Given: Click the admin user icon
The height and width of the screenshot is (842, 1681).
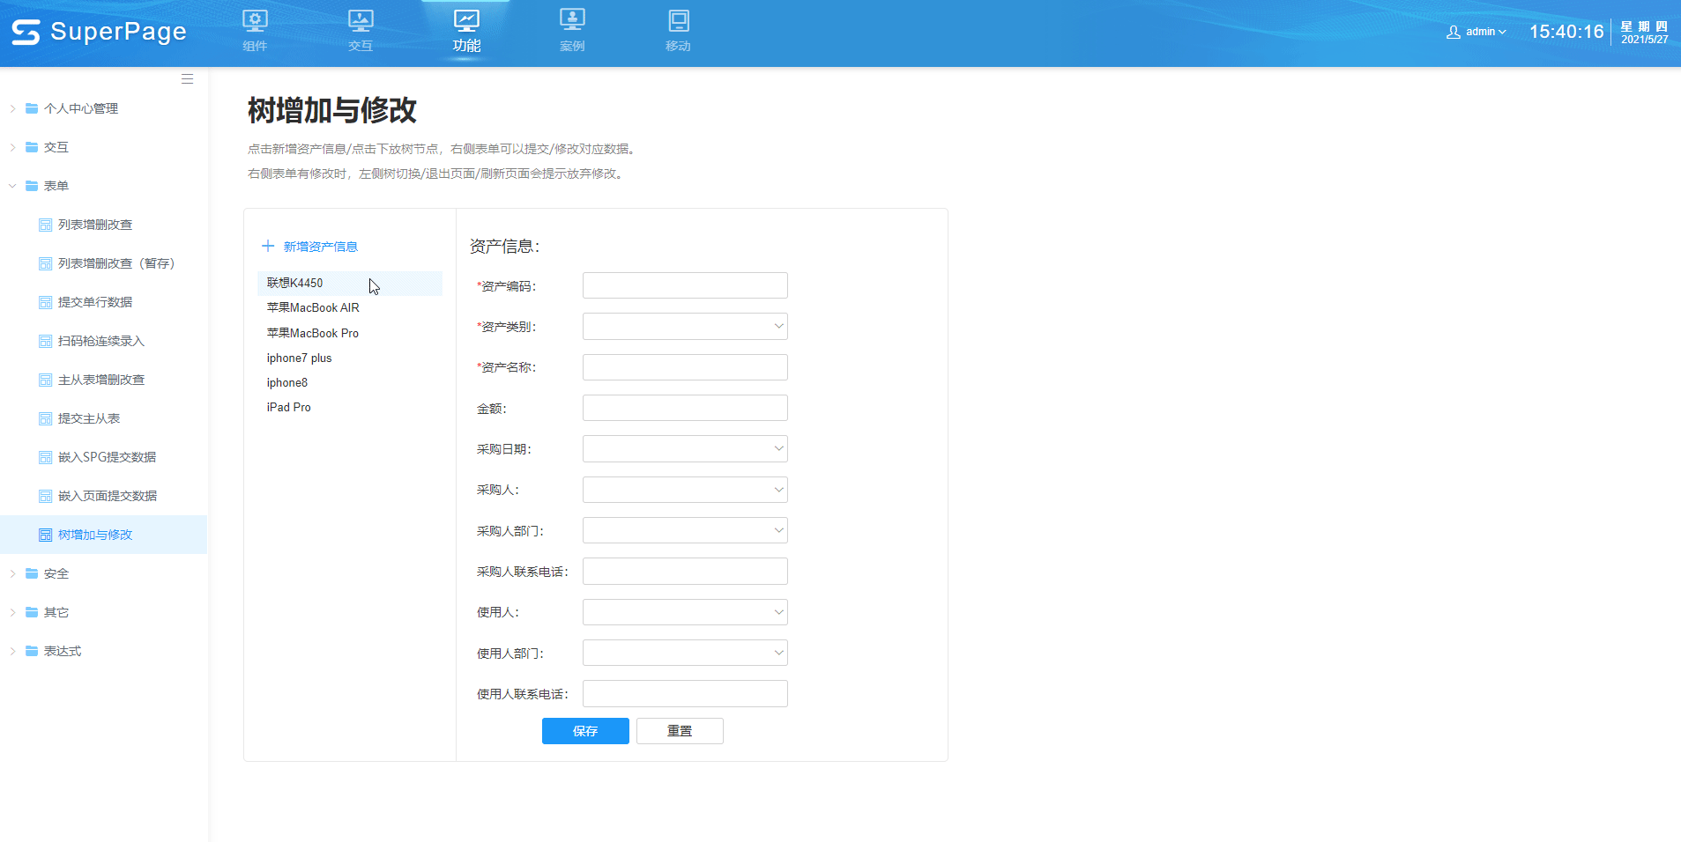Looking at the screenshot, I should [x=1453, y=32].
